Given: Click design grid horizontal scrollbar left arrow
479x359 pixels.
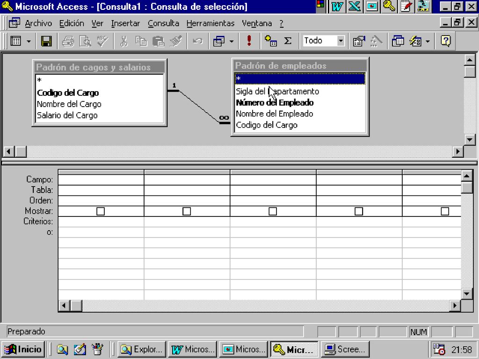Looking at the screenshot, I should 64,306.
